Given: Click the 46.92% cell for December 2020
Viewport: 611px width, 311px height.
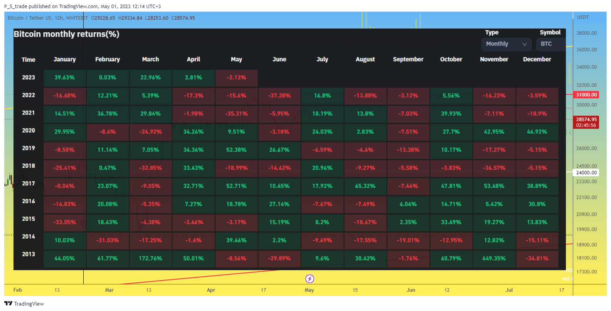Looking at the screenshot, I should 537,132.
